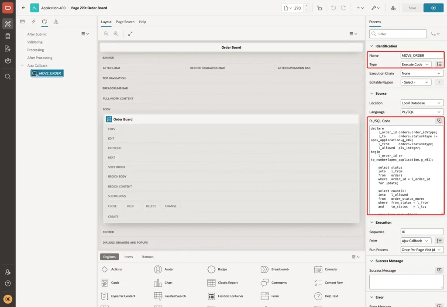Open Point list-of-values icon

[x=439, y=241]
